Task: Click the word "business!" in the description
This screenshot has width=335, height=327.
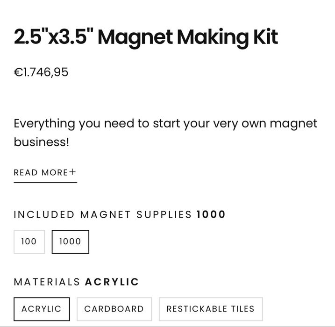Action: click(41, 142)
